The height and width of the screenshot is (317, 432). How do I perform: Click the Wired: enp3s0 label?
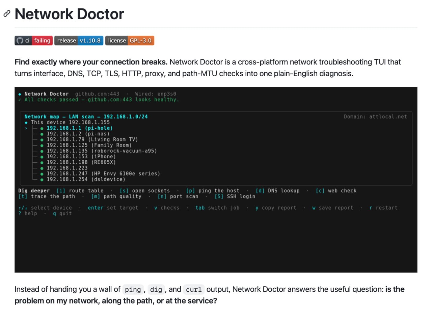(x=156, y=94)
